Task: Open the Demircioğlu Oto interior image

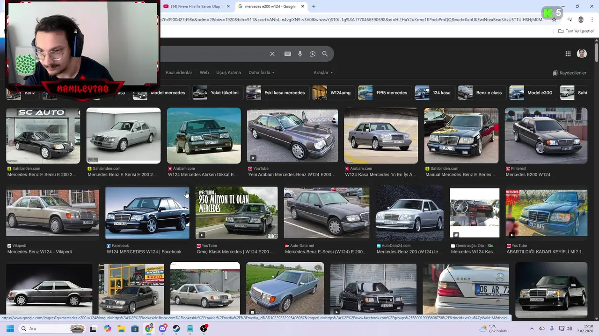Action: pyautogui.click(x=475, y=213)
